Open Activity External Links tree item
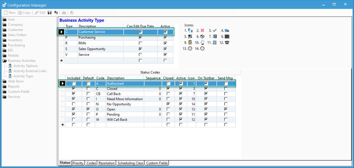The height and width of the screenshot is (168, 354). coord(30,71)
